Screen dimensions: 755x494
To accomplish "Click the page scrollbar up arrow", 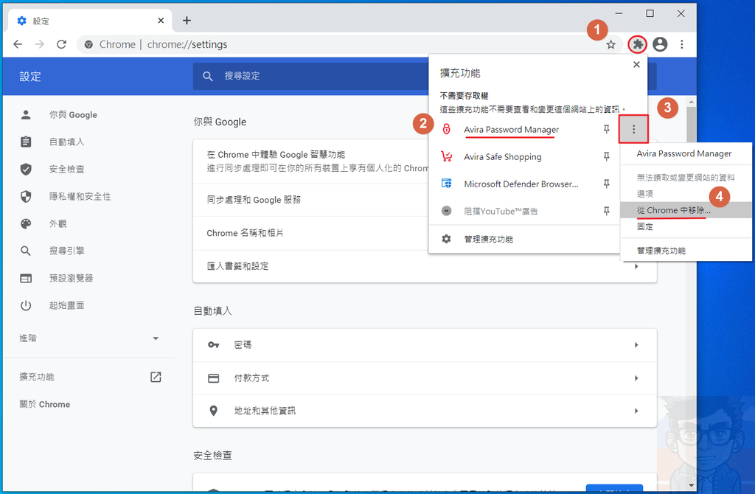I will pos(692,102).
